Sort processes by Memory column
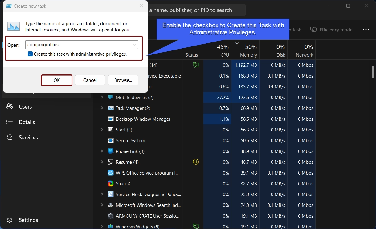The image size is (376, 229). click(x=245, y=50)
